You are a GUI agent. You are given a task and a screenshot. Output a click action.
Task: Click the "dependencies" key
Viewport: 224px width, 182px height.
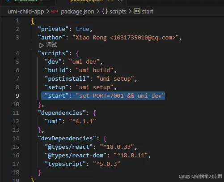pyautogui.click(x=62, y=113)
